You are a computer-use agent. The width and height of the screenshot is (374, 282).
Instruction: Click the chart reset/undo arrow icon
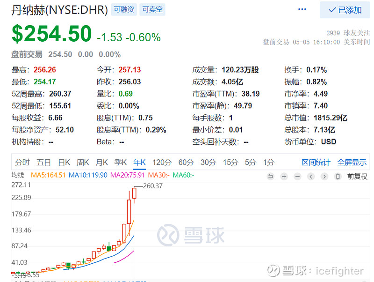[271, 177]
